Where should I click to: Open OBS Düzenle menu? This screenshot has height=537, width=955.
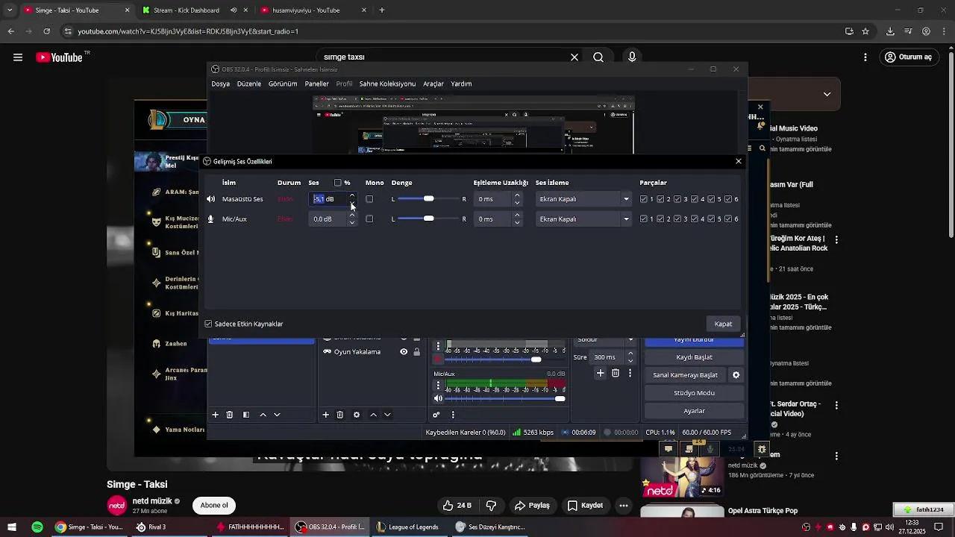pyautogui.click(x=249, y=84)
